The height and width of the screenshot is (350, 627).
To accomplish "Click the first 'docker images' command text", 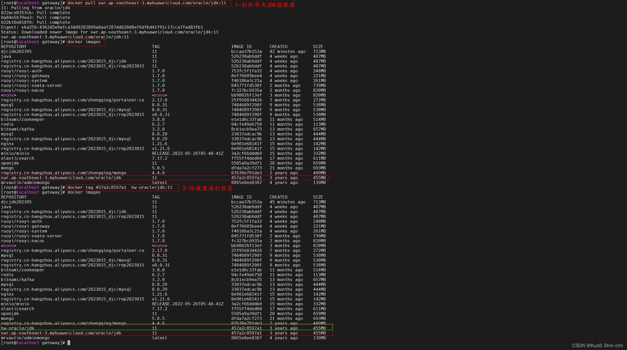I will [84, 42].
